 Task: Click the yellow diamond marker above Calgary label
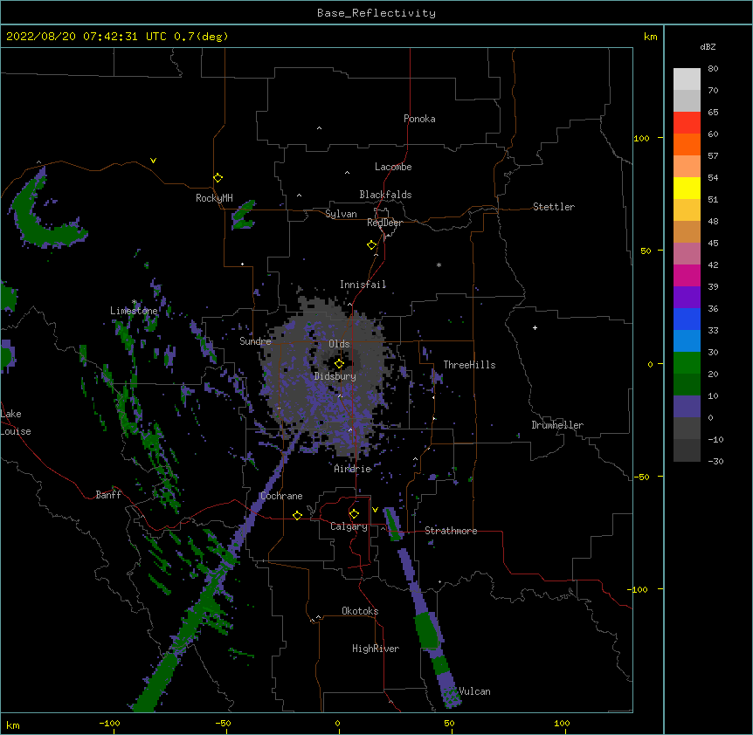point(354,514)
